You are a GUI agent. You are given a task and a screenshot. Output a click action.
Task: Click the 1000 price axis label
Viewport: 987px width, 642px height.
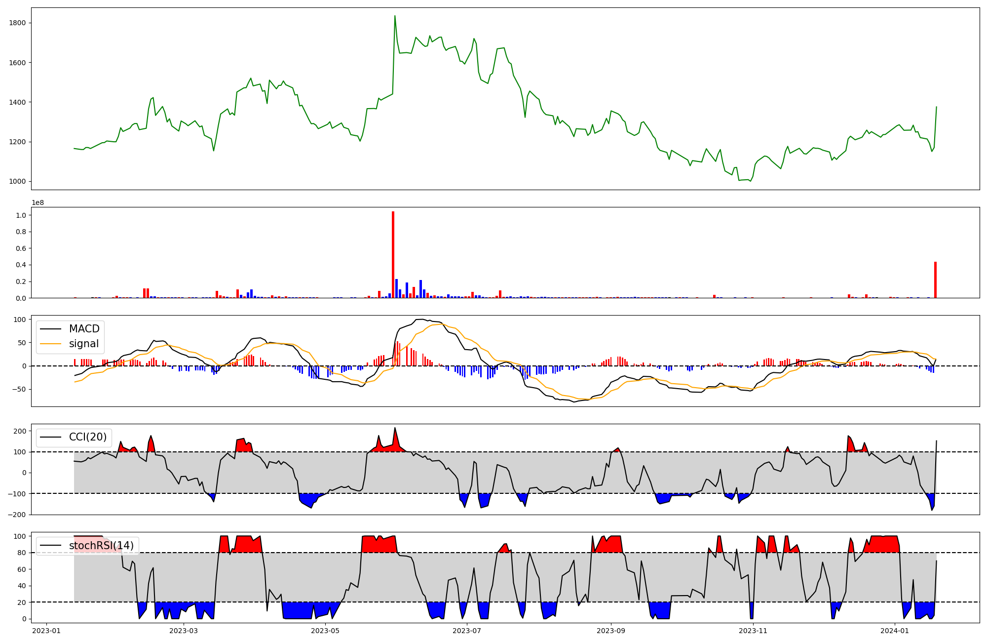click(18, 181)
